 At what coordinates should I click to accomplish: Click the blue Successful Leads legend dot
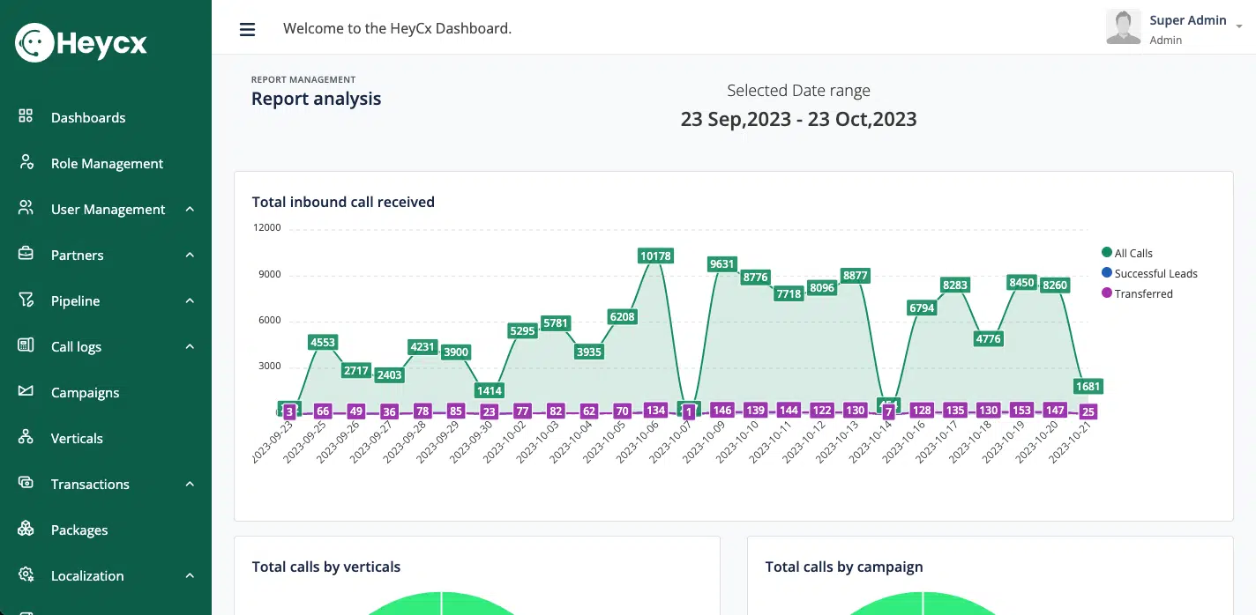(x=1106, y=273)
